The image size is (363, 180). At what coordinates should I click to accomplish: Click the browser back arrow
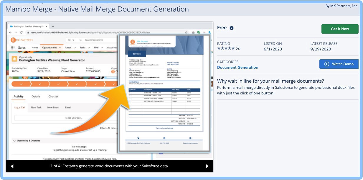click(10, 32)
